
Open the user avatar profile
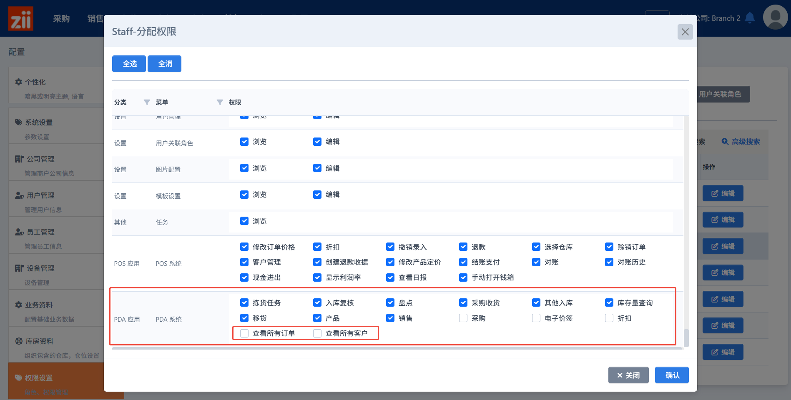(775, 17)
